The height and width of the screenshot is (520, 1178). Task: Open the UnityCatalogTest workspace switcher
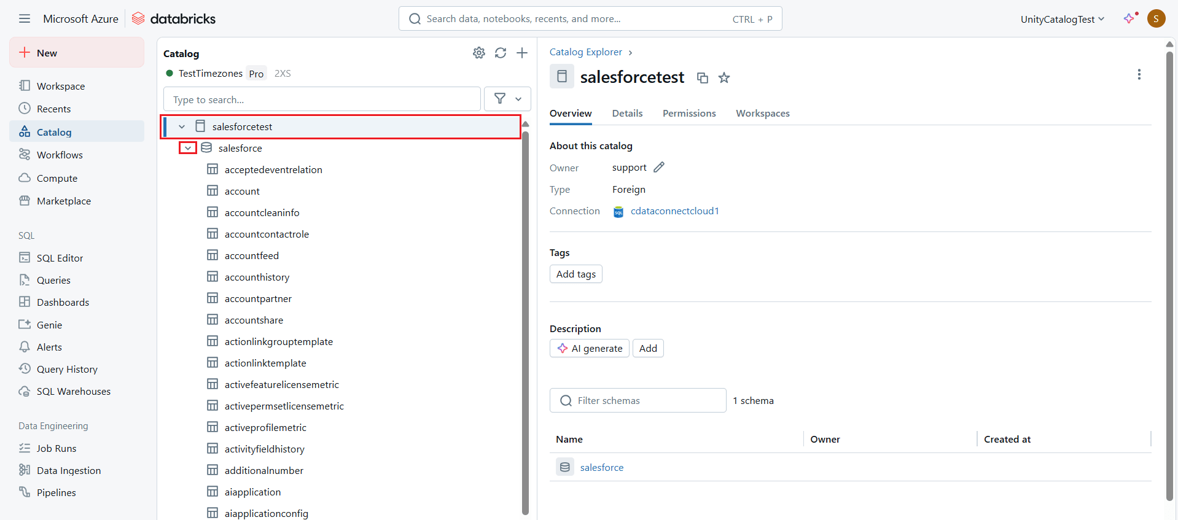tap(1062, 19)
